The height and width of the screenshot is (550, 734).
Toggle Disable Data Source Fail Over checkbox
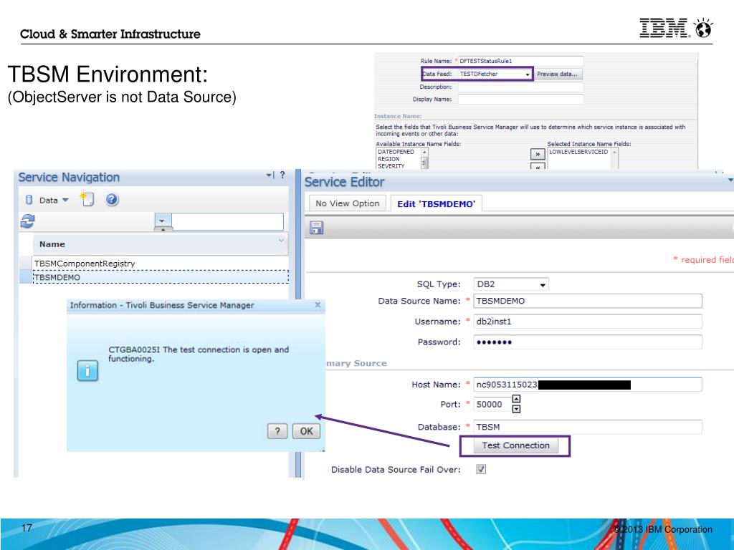point(481,469)
